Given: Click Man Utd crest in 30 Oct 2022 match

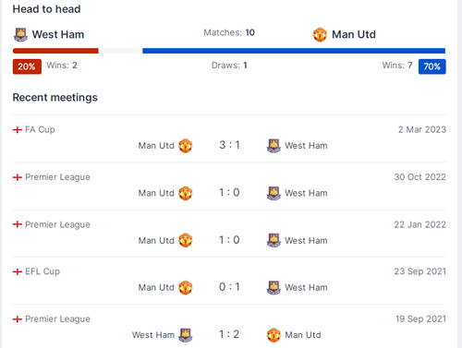Looking at the screenshot, I should 186,193.
